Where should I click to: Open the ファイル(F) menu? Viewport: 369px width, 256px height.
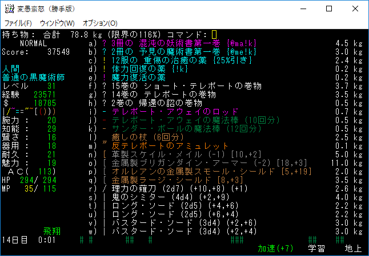[18, 23]
